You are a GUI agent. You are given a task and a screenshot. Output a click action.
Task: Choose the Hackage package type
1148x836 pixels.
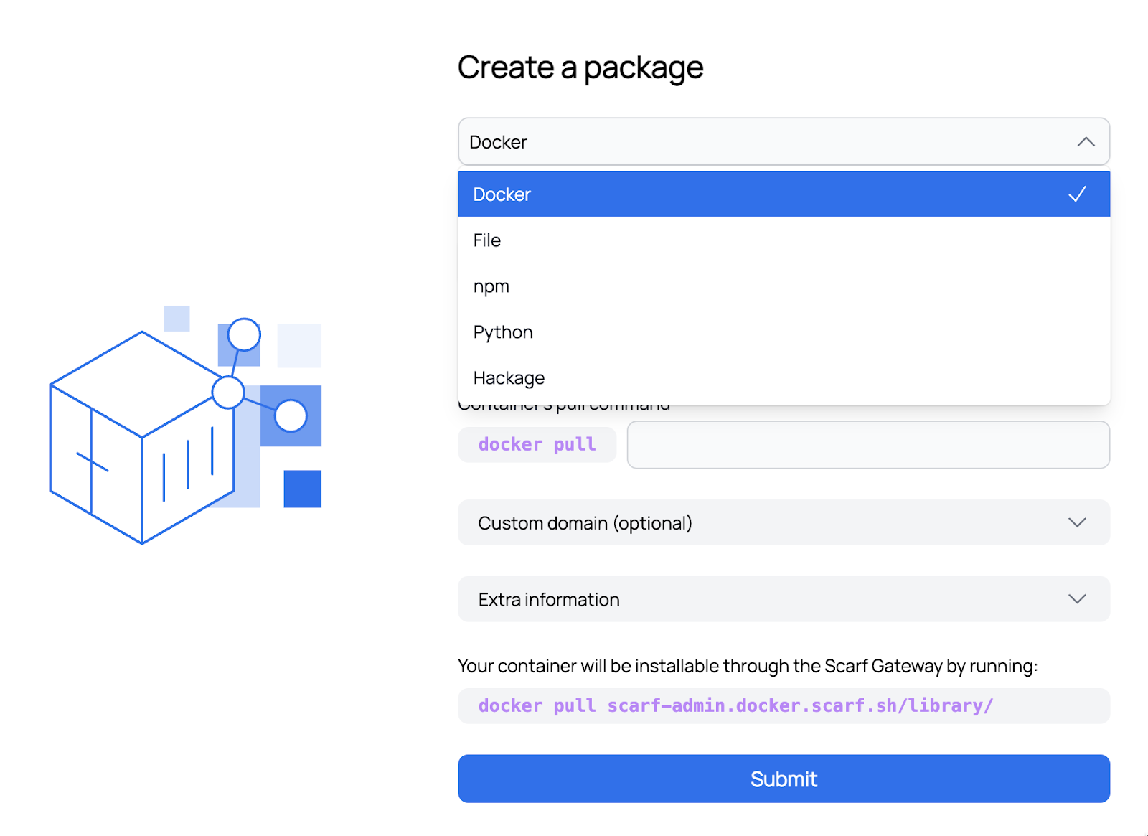(x=509, y=378)
